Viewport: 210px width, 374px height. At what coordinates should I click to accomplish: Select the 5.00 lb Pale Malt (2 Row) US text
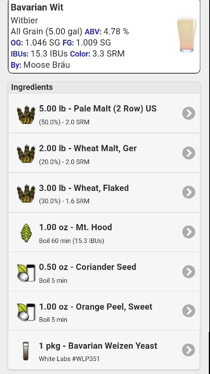pyautogui.click(x=98, y=109)
